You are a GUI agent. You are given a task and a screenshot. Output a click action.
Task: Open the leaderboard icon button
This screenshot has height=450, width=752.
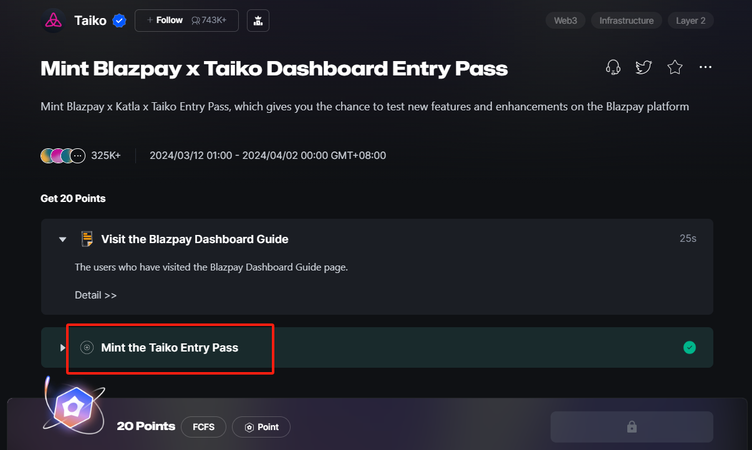coord(258,21)
